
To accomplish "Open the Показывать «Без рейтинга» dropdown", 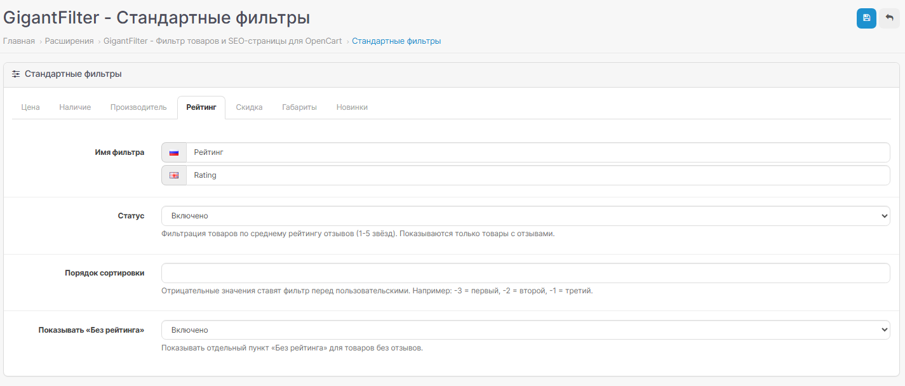I will 525,330.
